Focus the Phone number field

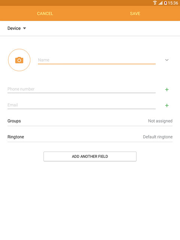click(82, 89)
